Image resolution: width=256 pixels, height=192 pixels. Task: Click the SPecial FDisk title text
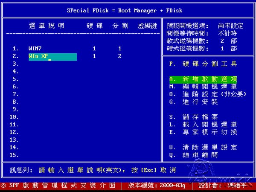point(125,11)
